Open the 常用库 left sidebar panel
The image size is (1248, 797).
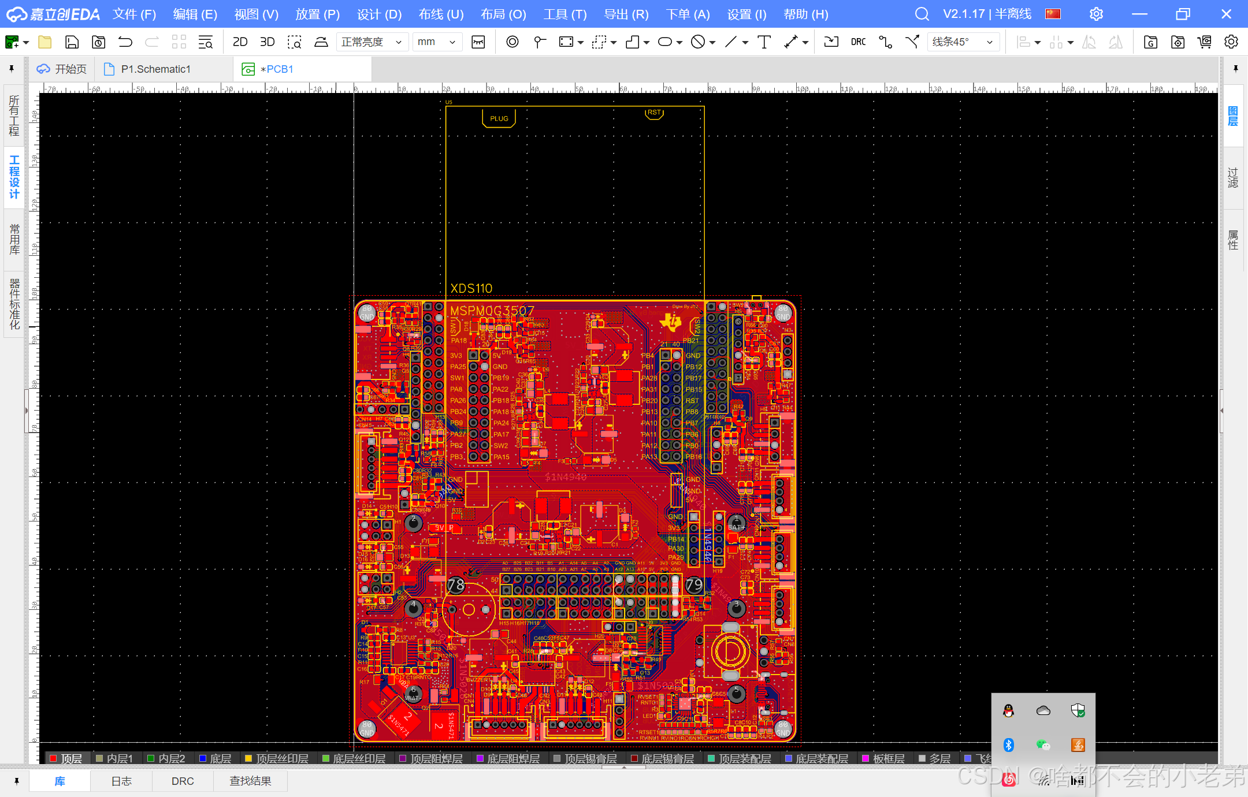(x=14, y=239)
